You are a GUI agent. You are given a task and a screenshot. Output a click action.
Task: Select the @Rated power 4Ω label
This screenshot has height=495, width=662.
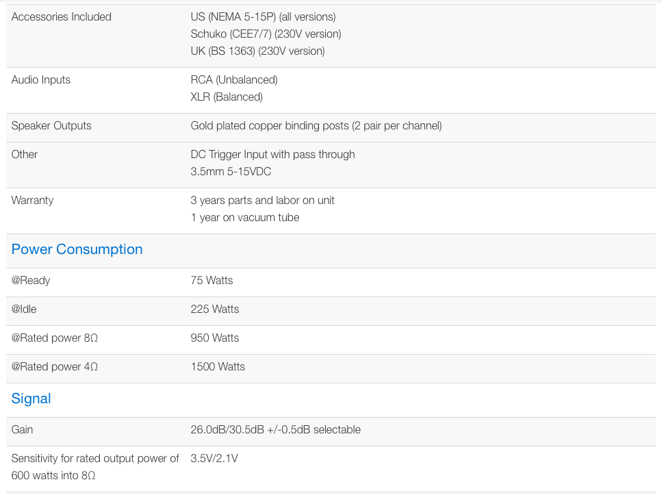(x=55, y=366)
